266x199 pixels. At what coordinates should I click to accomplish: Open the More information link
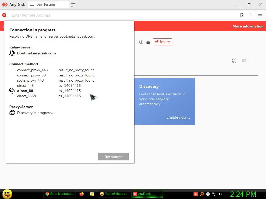(x=248, y=26)
